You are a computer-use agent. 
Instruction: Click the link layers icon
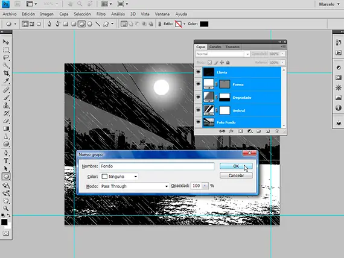222,131
